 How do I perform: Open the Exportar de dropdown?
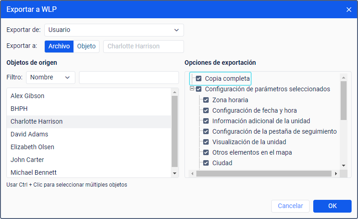pos(114,30)
